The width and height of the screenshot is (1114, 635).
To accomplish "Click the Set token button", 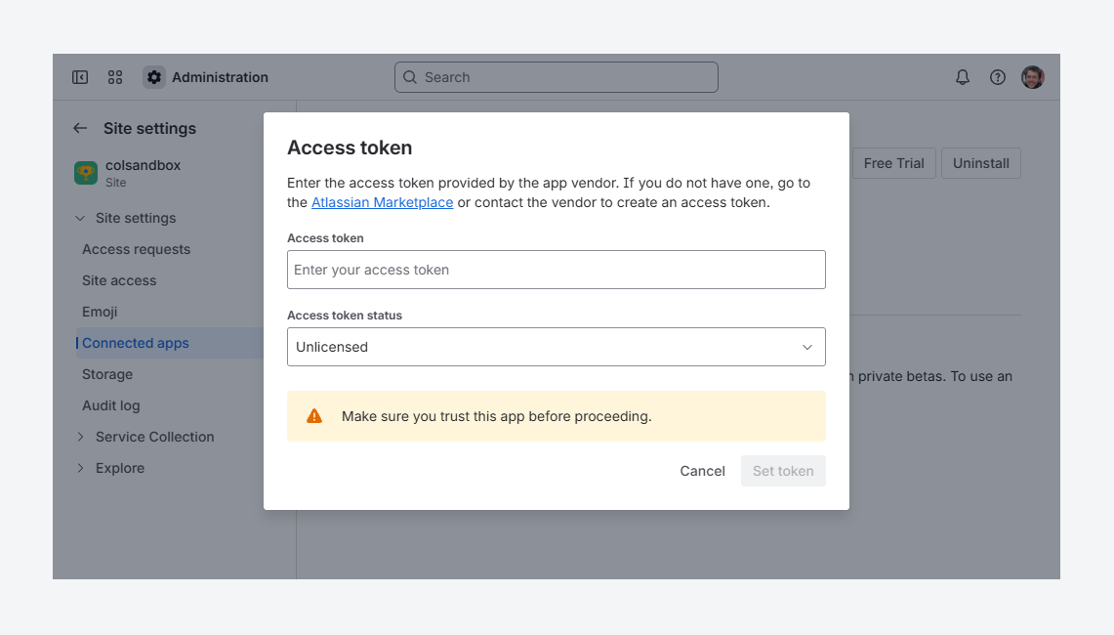I will coord(783,471).
